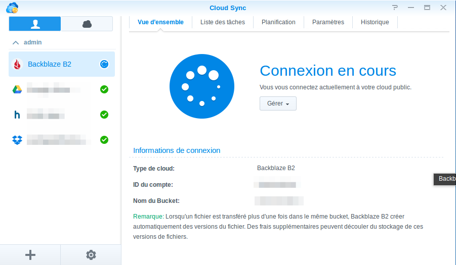Click the ID du compte label
Image resolution: width=456 pixels, height=265 pixels.
pyautogui.click(x=153, y=185)
